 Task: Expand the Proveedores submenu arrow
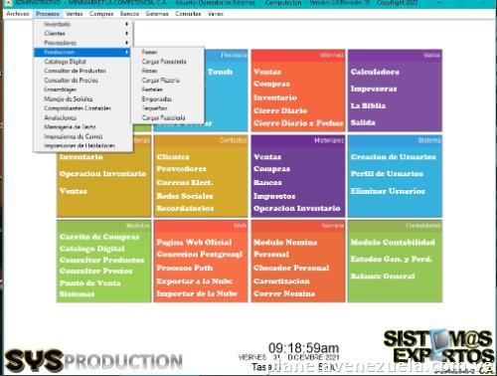127,43
